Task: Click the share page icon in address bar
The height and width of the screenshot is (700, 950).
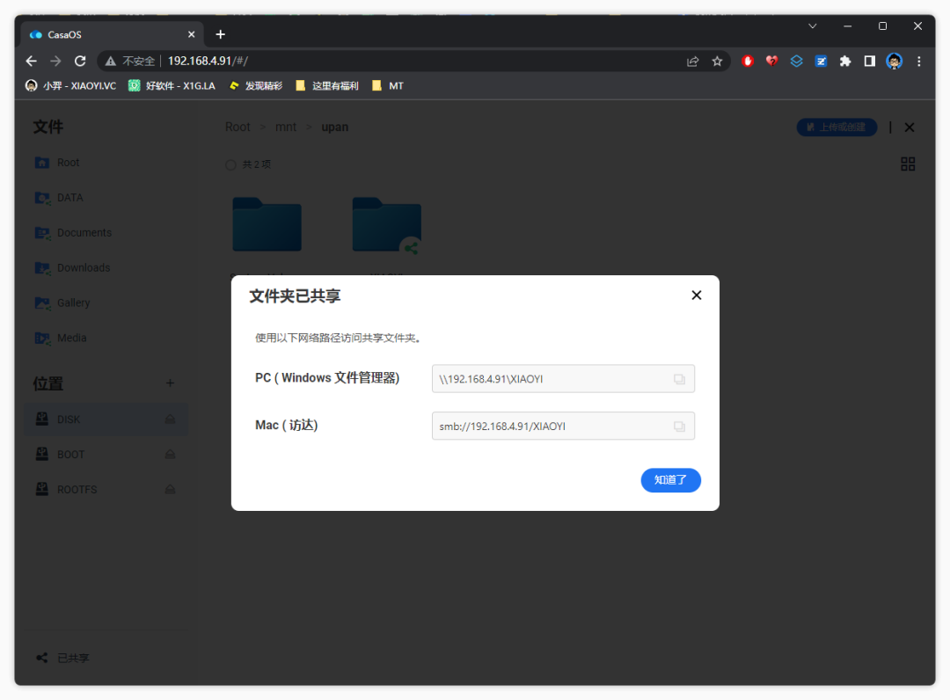Action: point(692,62)
